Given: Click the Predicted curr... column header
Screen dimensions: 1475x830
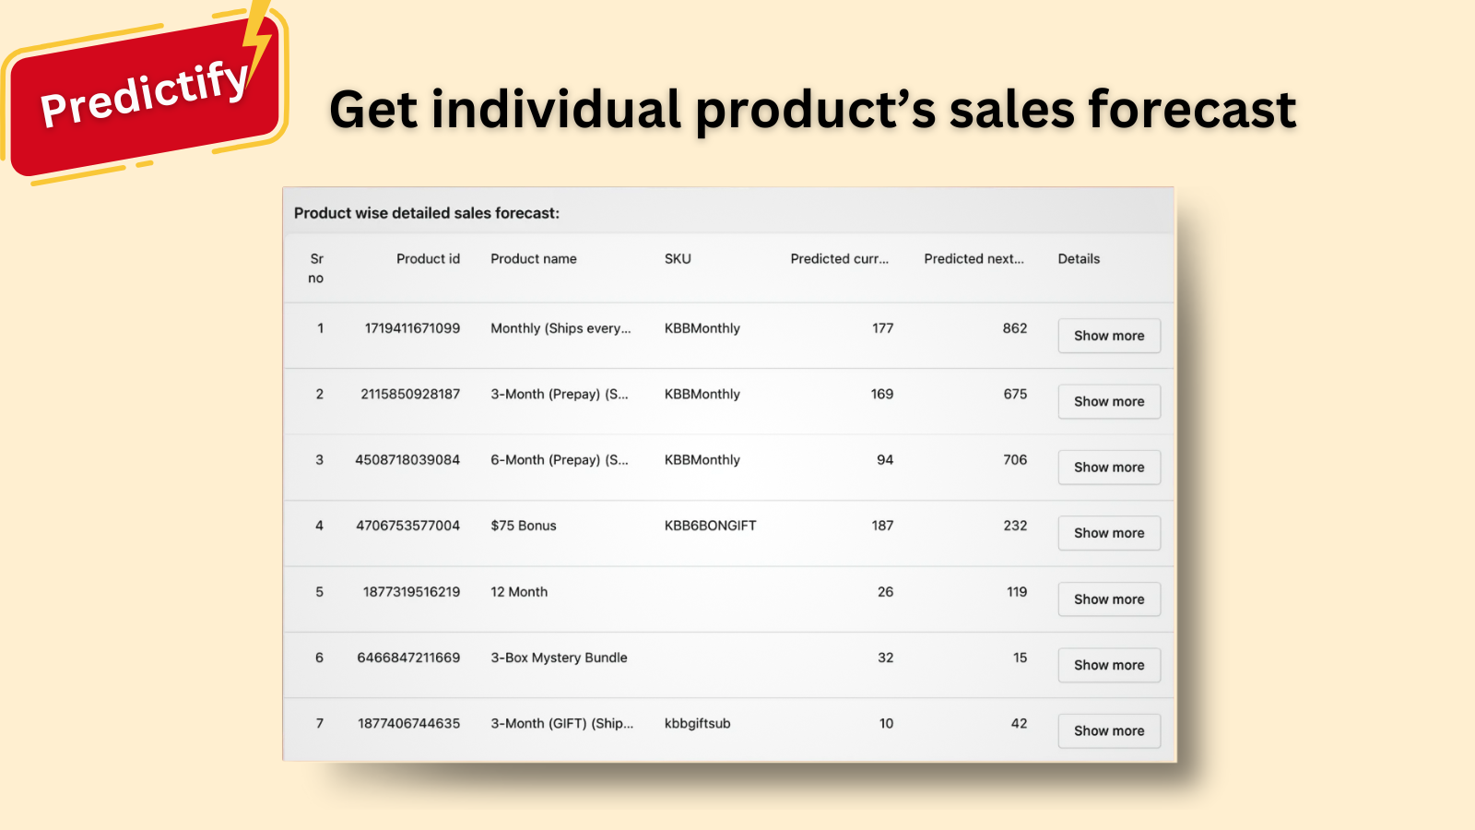Looking at the screenshot, I should click(x=840, y=259).
